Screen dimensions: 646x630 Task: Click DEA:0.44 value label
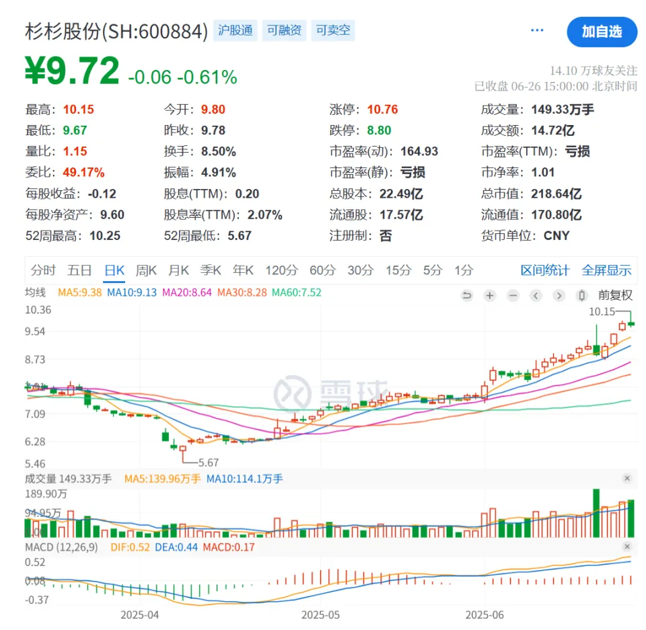(176, 547)
